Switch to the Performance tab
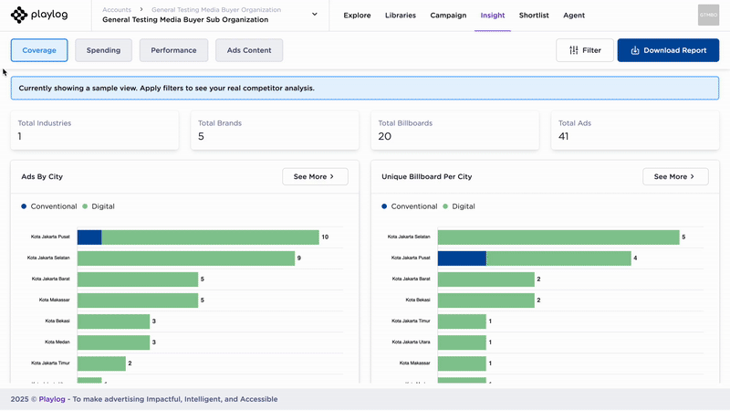The image size is (730, 411). click(173, 50)
